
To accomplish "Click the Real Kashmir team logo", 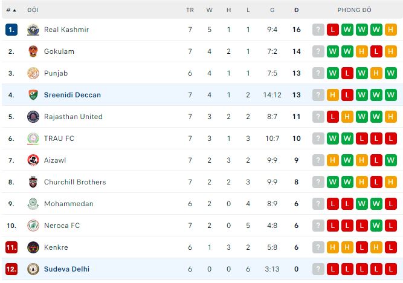I will 33,30.
